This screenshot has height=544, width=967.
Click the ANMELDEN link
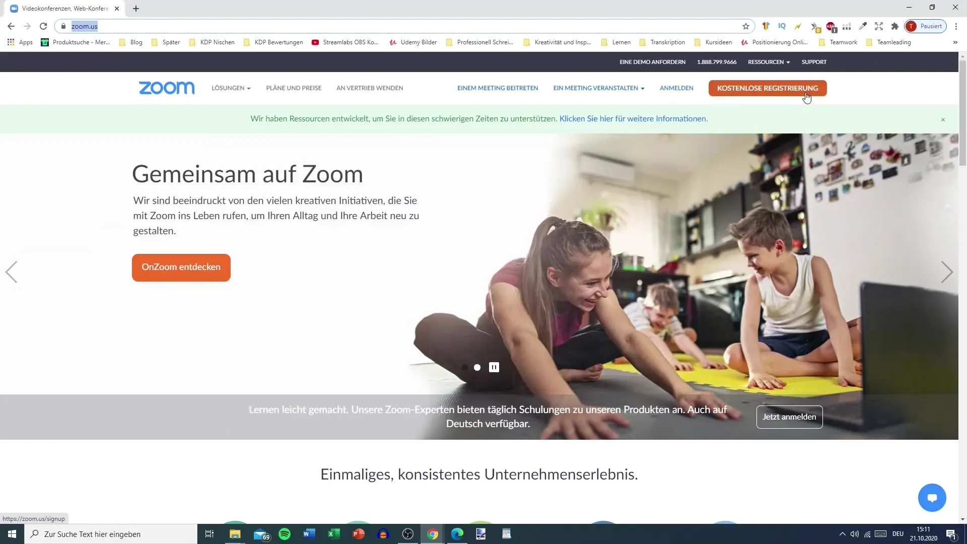[676, 88]
